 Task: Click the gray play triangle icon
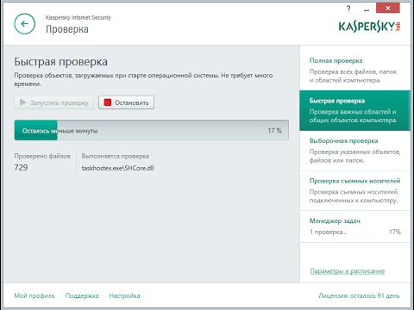(x=23, y=102)
